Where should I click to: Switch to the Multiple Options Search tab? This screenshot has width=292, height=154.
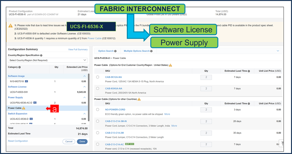(x=138, y=51)
